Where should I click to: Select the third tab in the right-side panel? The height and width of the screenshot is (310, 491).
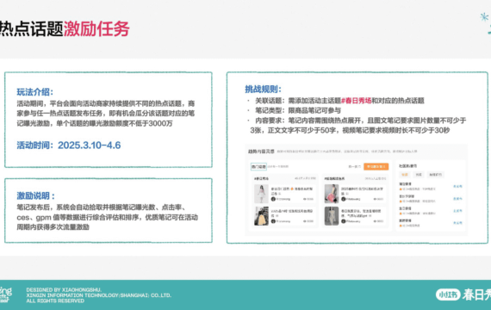(436, 175)
